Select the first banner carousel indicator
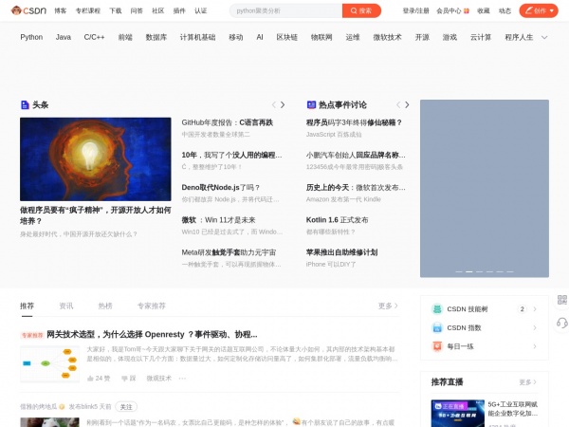Image resolution: width=569 pixels, height=427 pixels. click(x=459, y=271)
